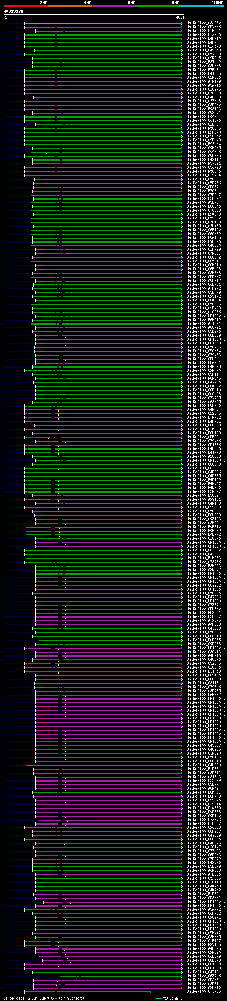Screen dimensions: 227x1001
Task: Click the white query sequence ruler bar
Action: coord(94,15)
